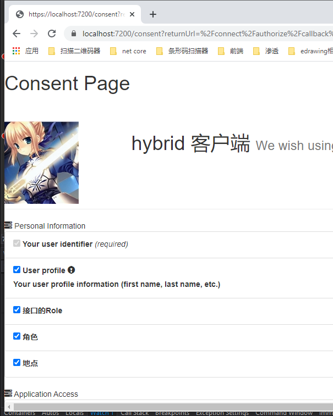Click the horizontal scrollbar left arrow
The image size is (333, 416).
click(x=9, y=407)
